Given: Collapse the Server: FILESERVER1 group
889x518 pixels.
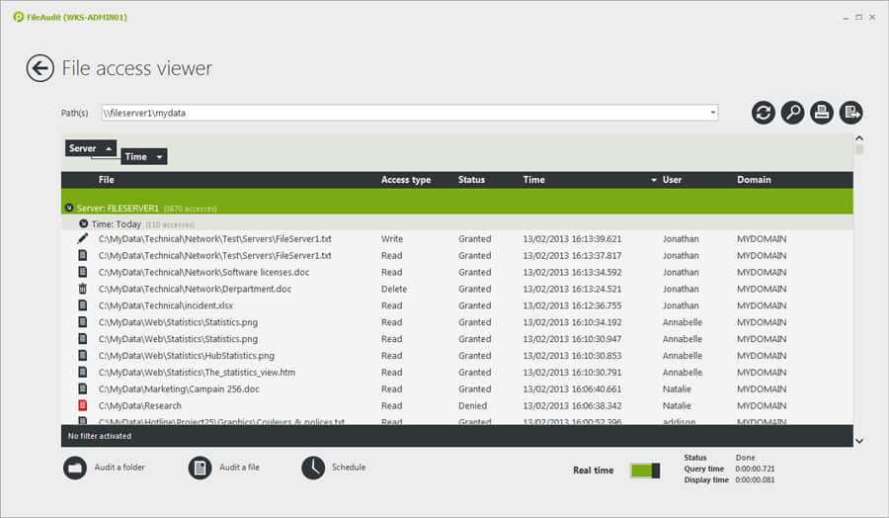Looking at the screenshot, I should tap(69, 209).
